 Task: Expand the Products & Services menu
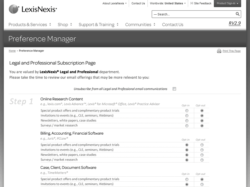click(x=30, y=25)
